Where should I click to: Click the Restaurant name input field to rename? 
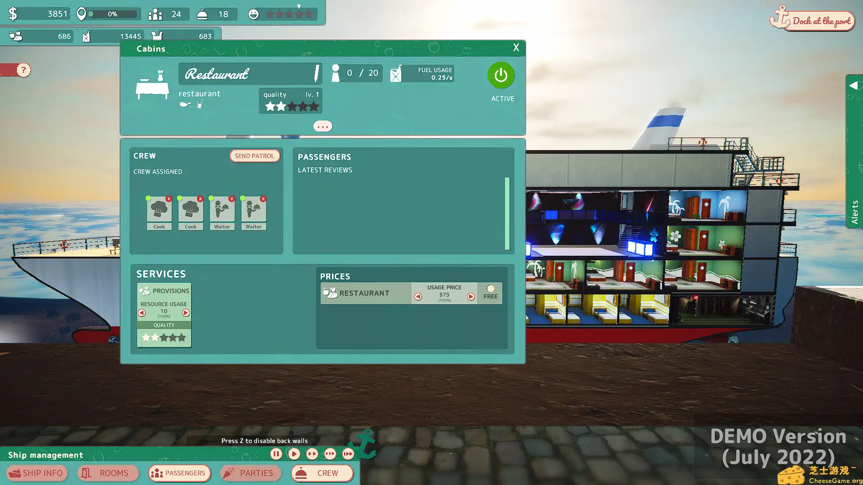250,73
